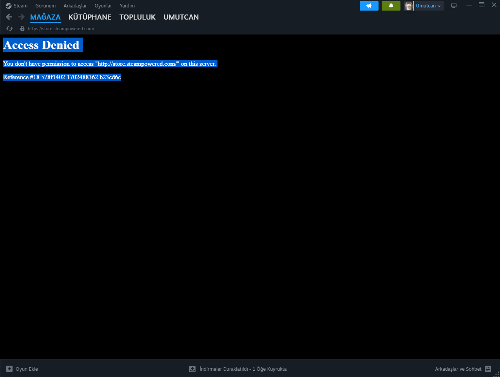Switch to the MAĞAZA tab
This screenshot has height=377, width=500.
(45, 17)
